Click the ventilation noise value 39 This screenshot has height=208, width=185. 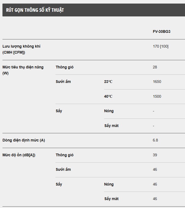click(x=155, y=155)
